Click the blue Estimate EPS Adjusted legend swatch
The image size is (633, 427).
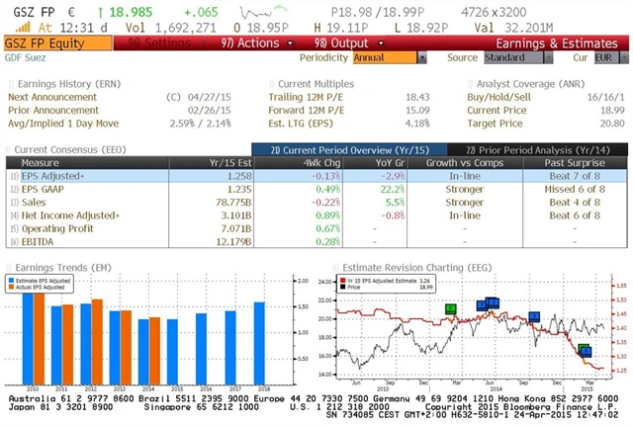pos(12,283)
